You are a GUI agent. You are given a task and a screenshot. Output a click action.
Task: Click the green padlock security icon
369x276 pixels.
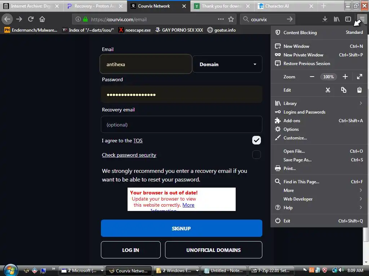[x=85, y=19]
